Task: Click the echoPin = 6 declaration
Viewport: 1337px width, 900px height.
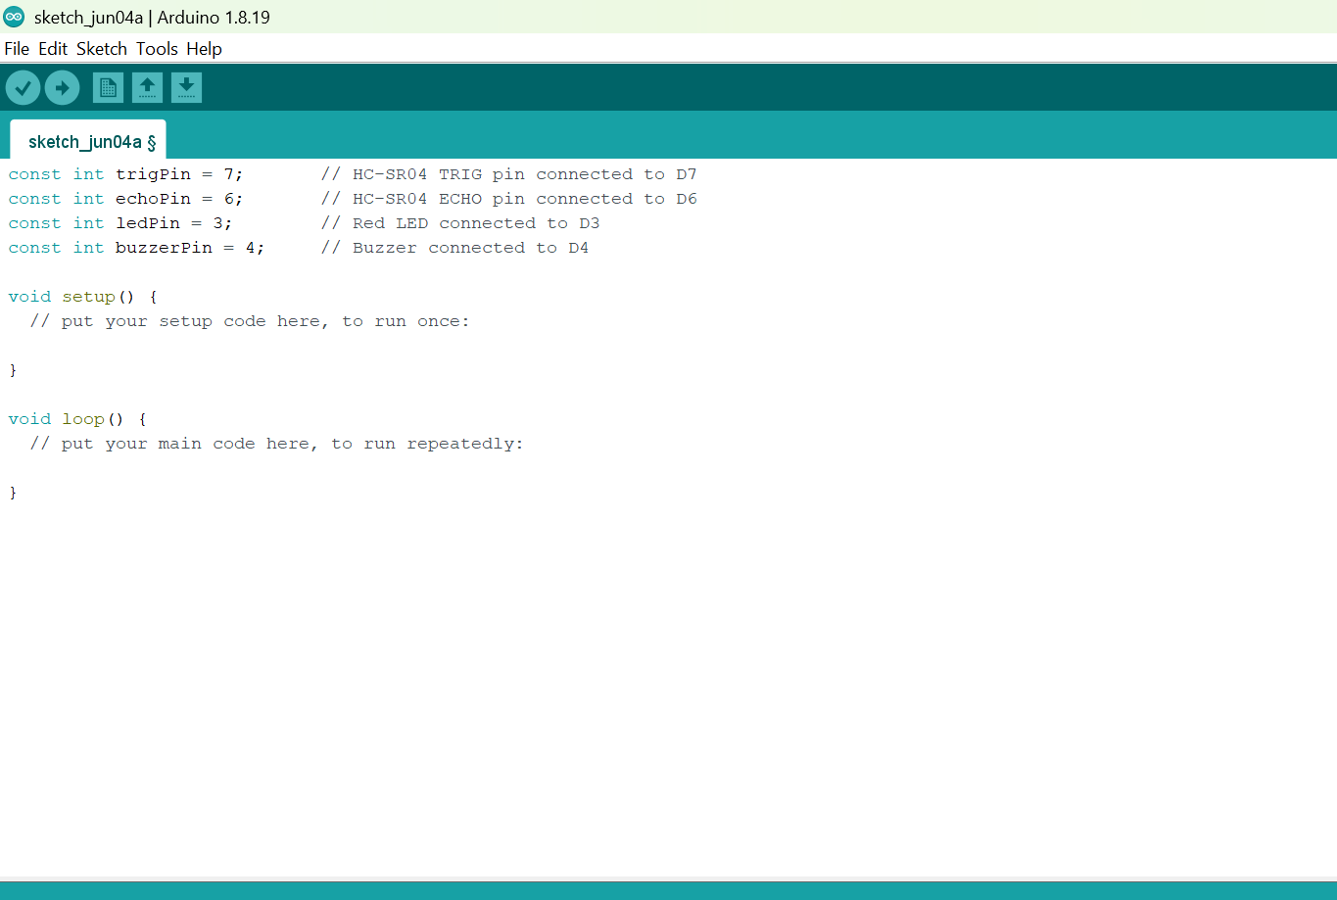Action: (125, 199)
